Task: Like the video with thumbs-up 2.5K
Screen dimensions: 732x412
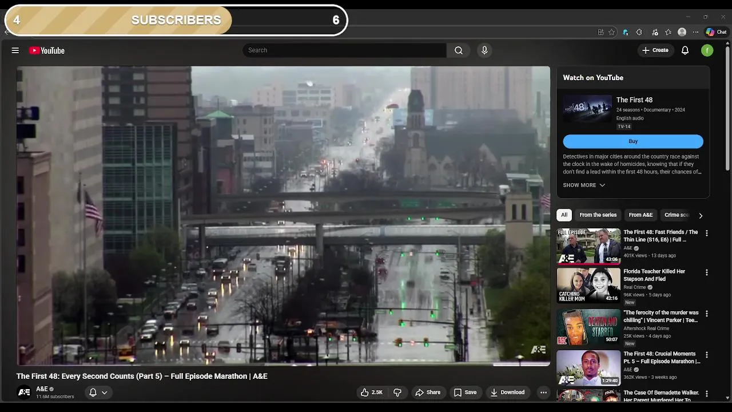Action: 371,393
